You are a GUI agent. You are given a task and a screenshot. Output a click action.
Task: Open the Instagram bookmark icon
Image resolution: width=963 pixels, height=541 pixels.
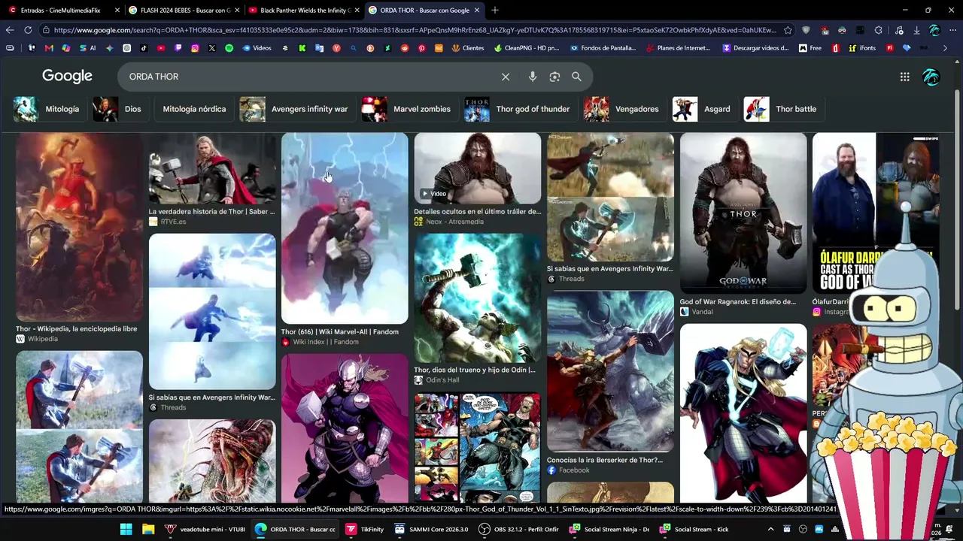tap(195, 48)
